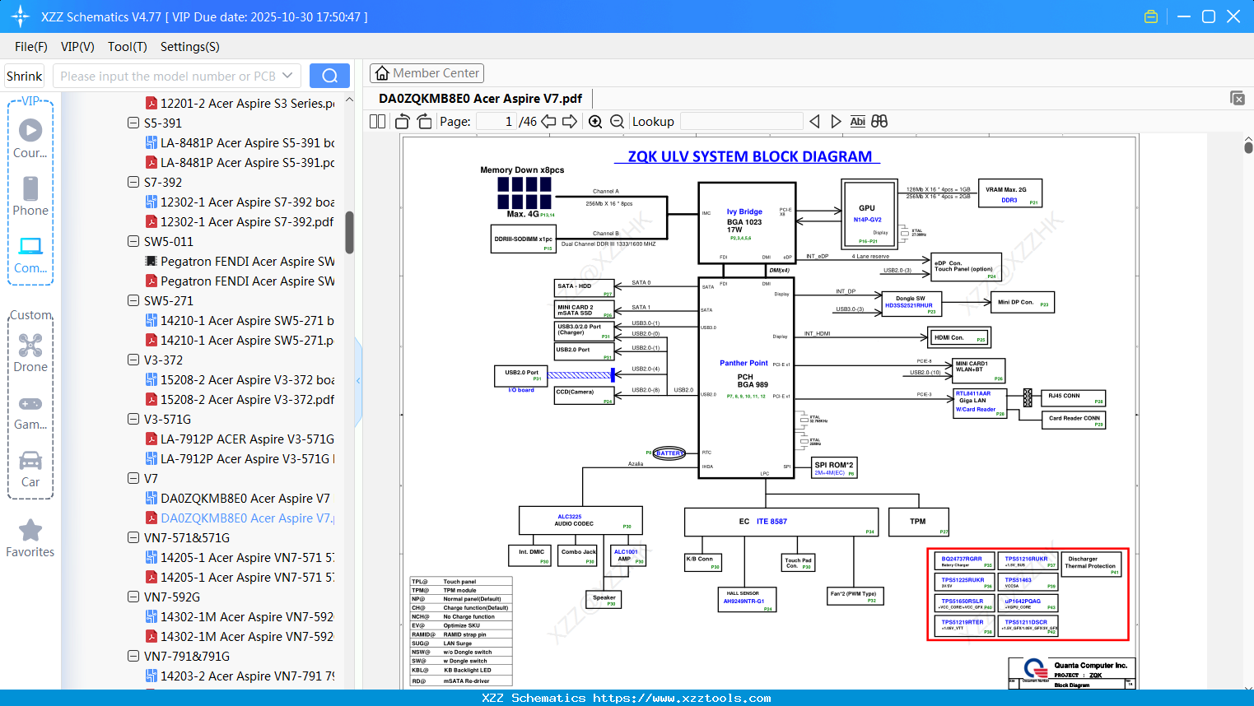Collapse the V3-571G node
This screenshot has height=706, width=1254.
(133, 419)
